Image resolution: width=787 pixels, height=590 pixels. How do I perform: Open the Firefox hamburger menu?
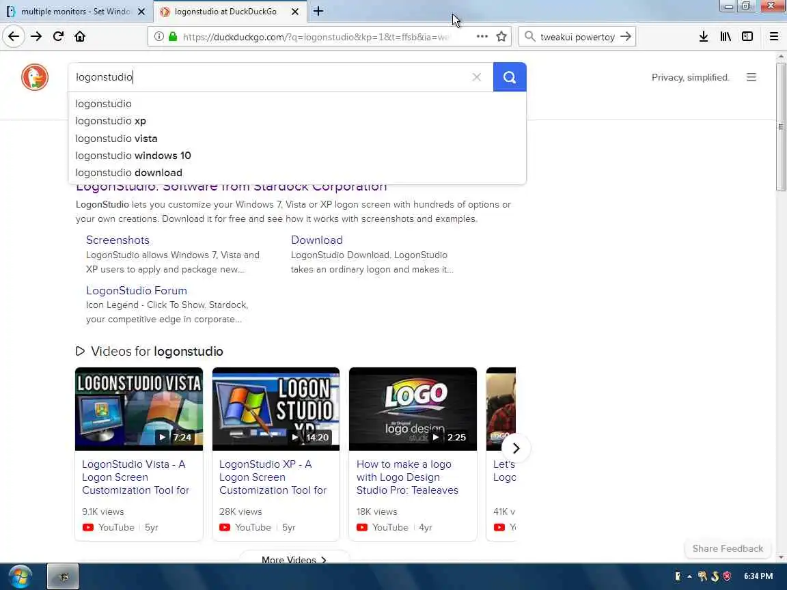tap(774, 37)
